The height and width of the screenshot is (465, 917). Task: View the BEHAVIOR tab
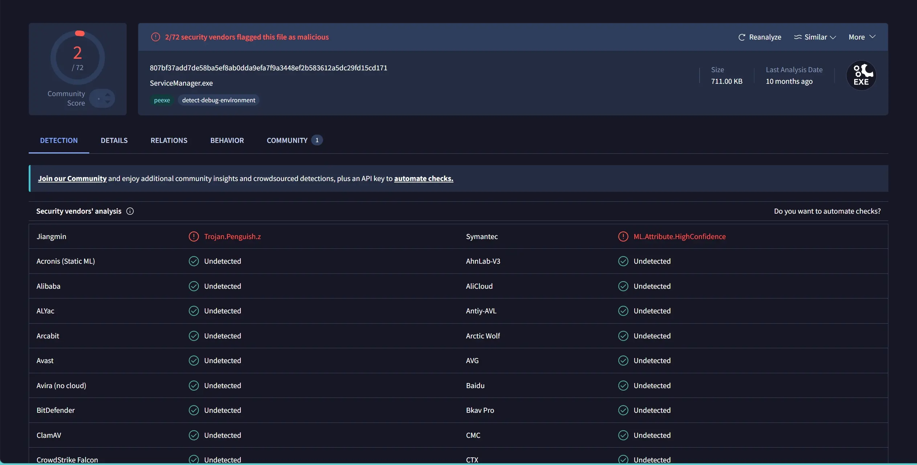(227, 140)
